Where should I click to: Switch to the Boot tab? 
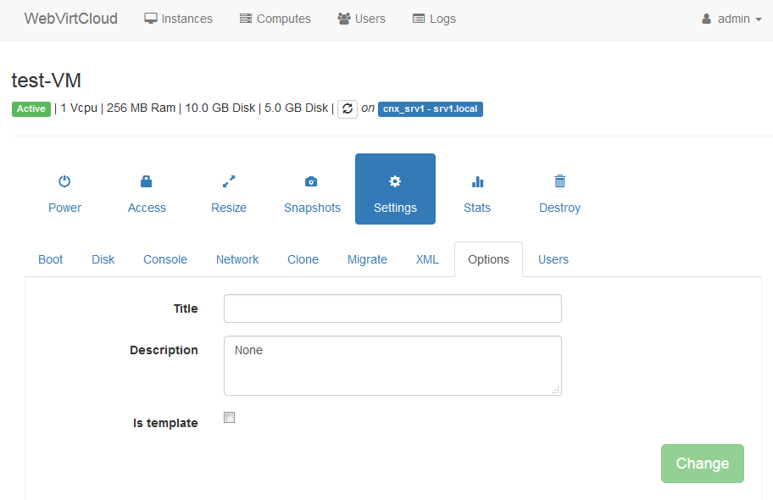(x=51, y=259)
